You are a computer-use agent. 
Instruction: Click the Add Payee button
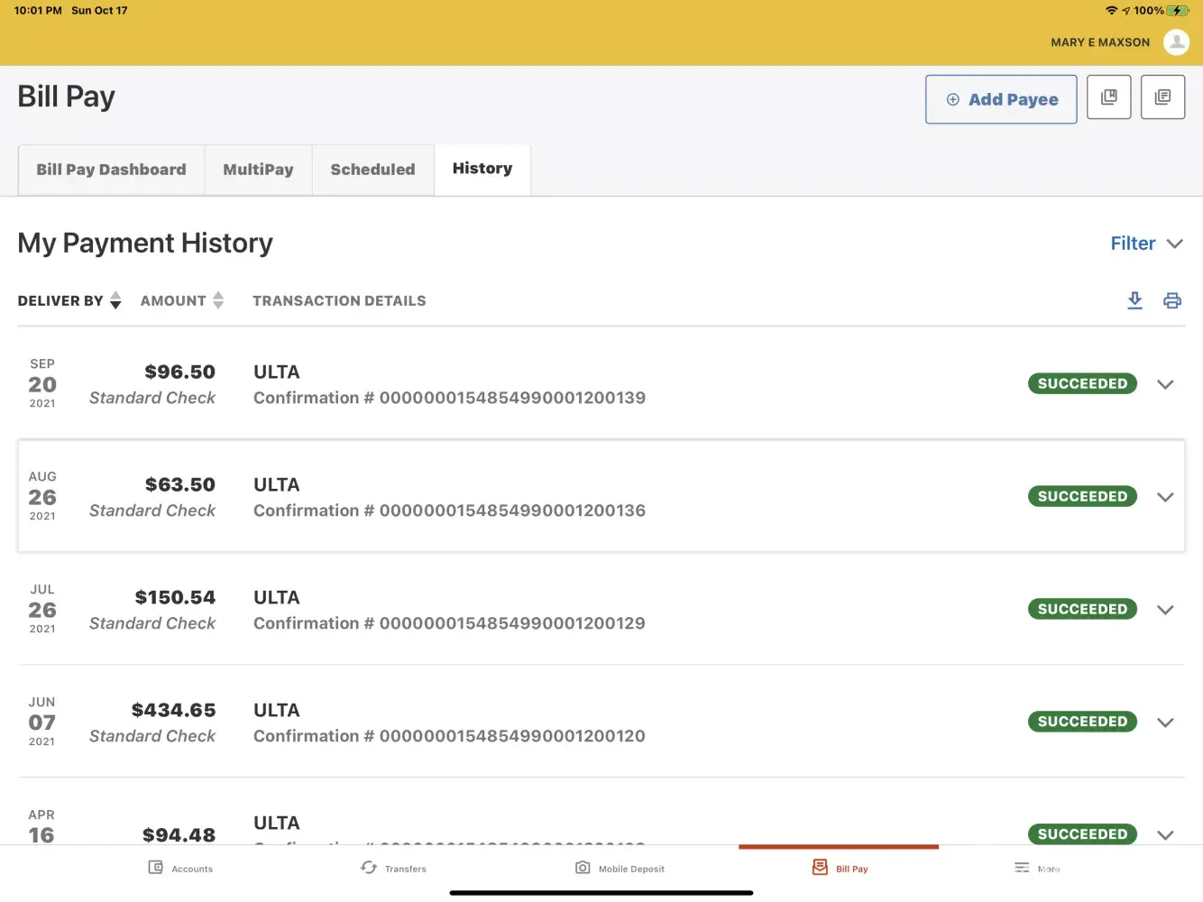1001,99
